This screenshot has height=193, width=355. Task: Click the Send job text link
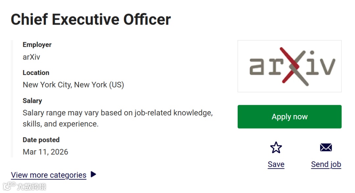pos(326,164)
